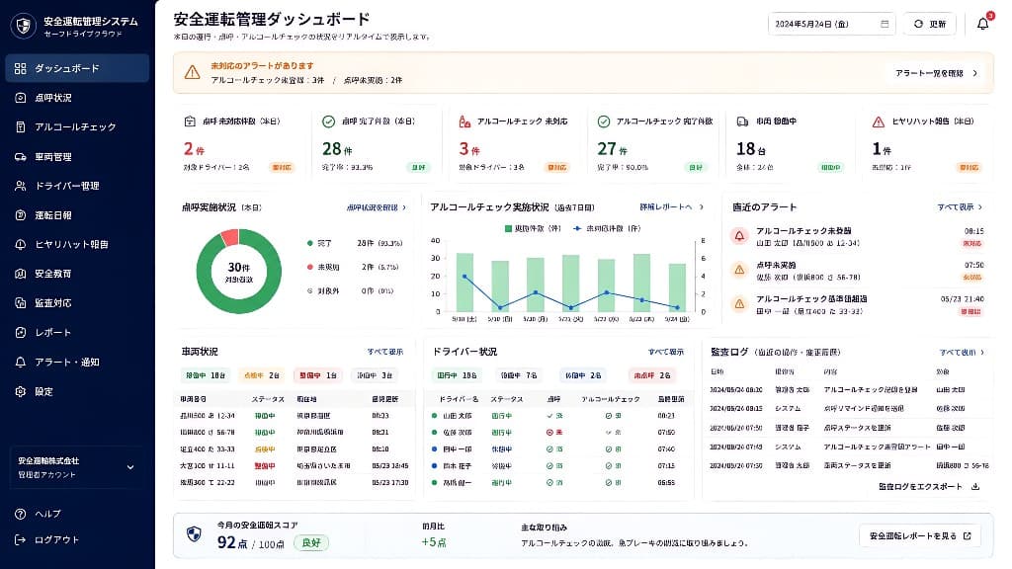Open 安全運転レポートを見る button
Image resolution: width=1012 pixels, height=569 pixels.
coord(920,536)
